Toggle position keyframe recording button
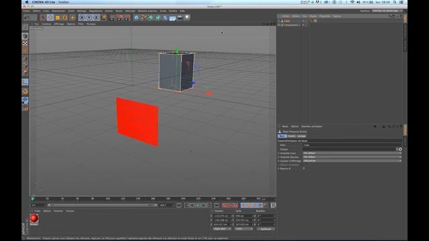Viewport: 429px width, 241px height. click(243, 206)
